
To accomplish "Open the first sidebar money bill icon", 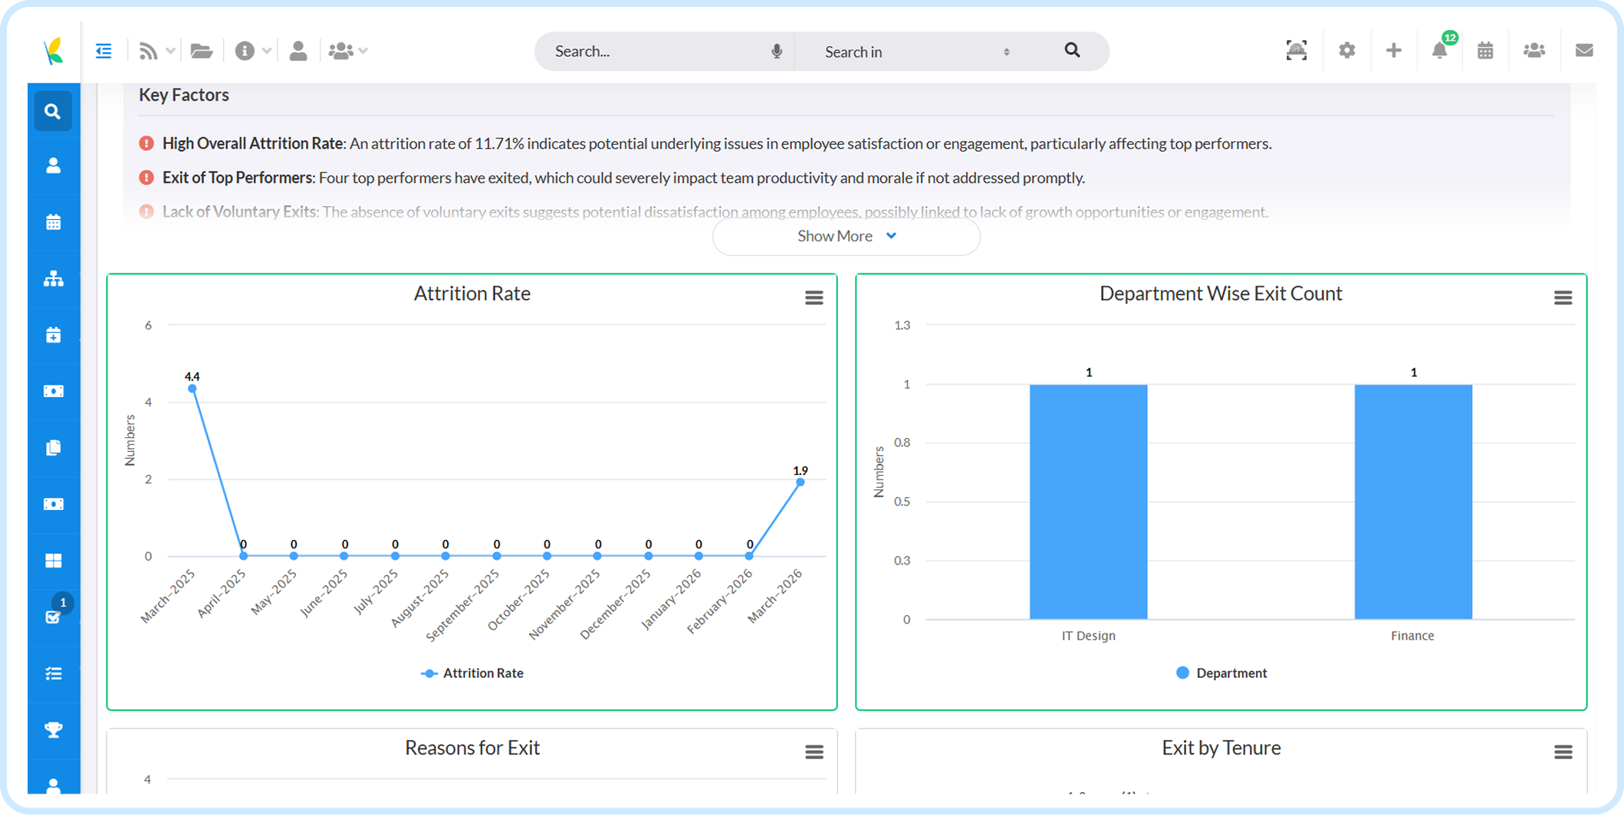I will (53, 391).
